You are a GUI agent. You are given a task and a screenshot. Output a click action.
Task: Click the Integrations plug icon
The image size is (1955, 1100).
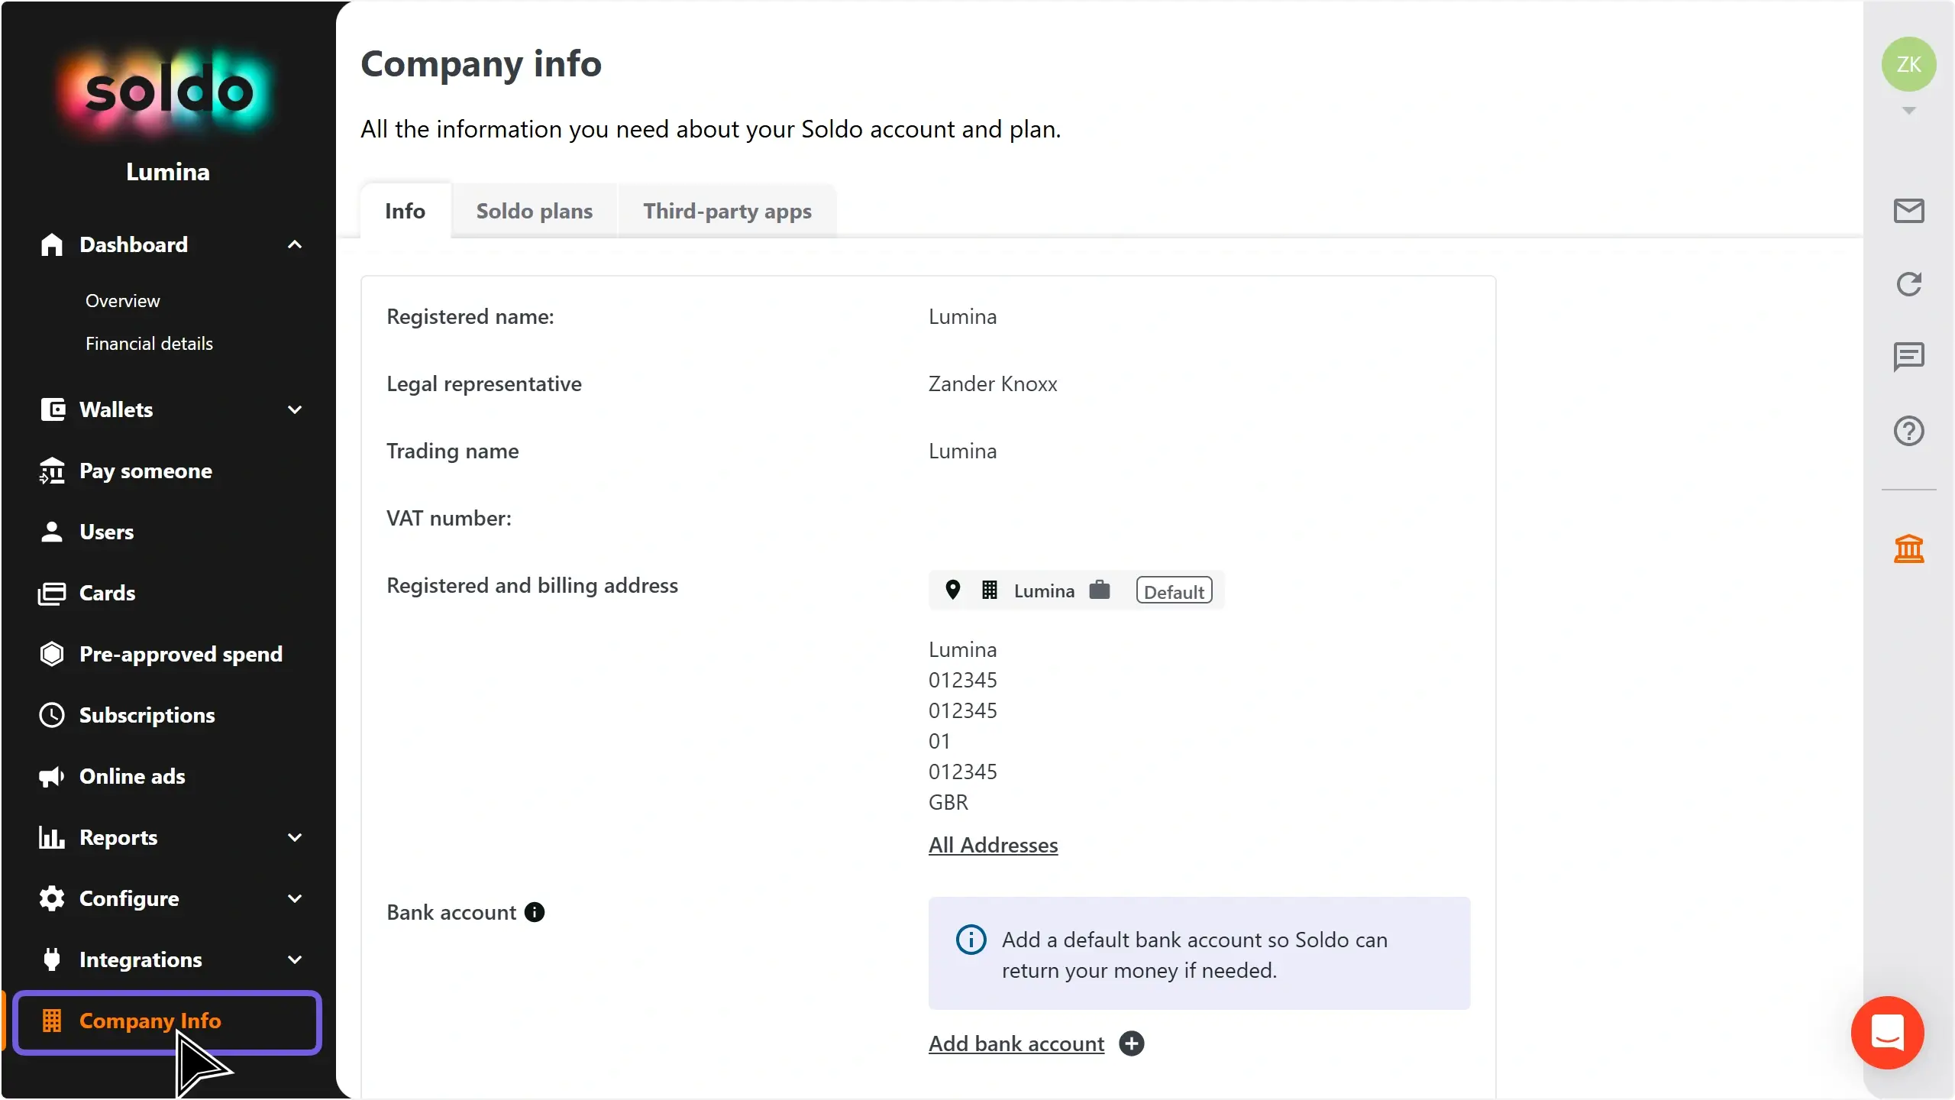click(52, 959)
